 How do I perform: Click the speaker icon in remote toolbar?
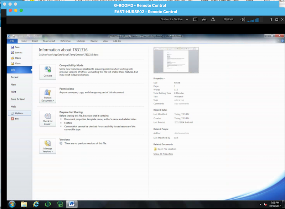243,19
